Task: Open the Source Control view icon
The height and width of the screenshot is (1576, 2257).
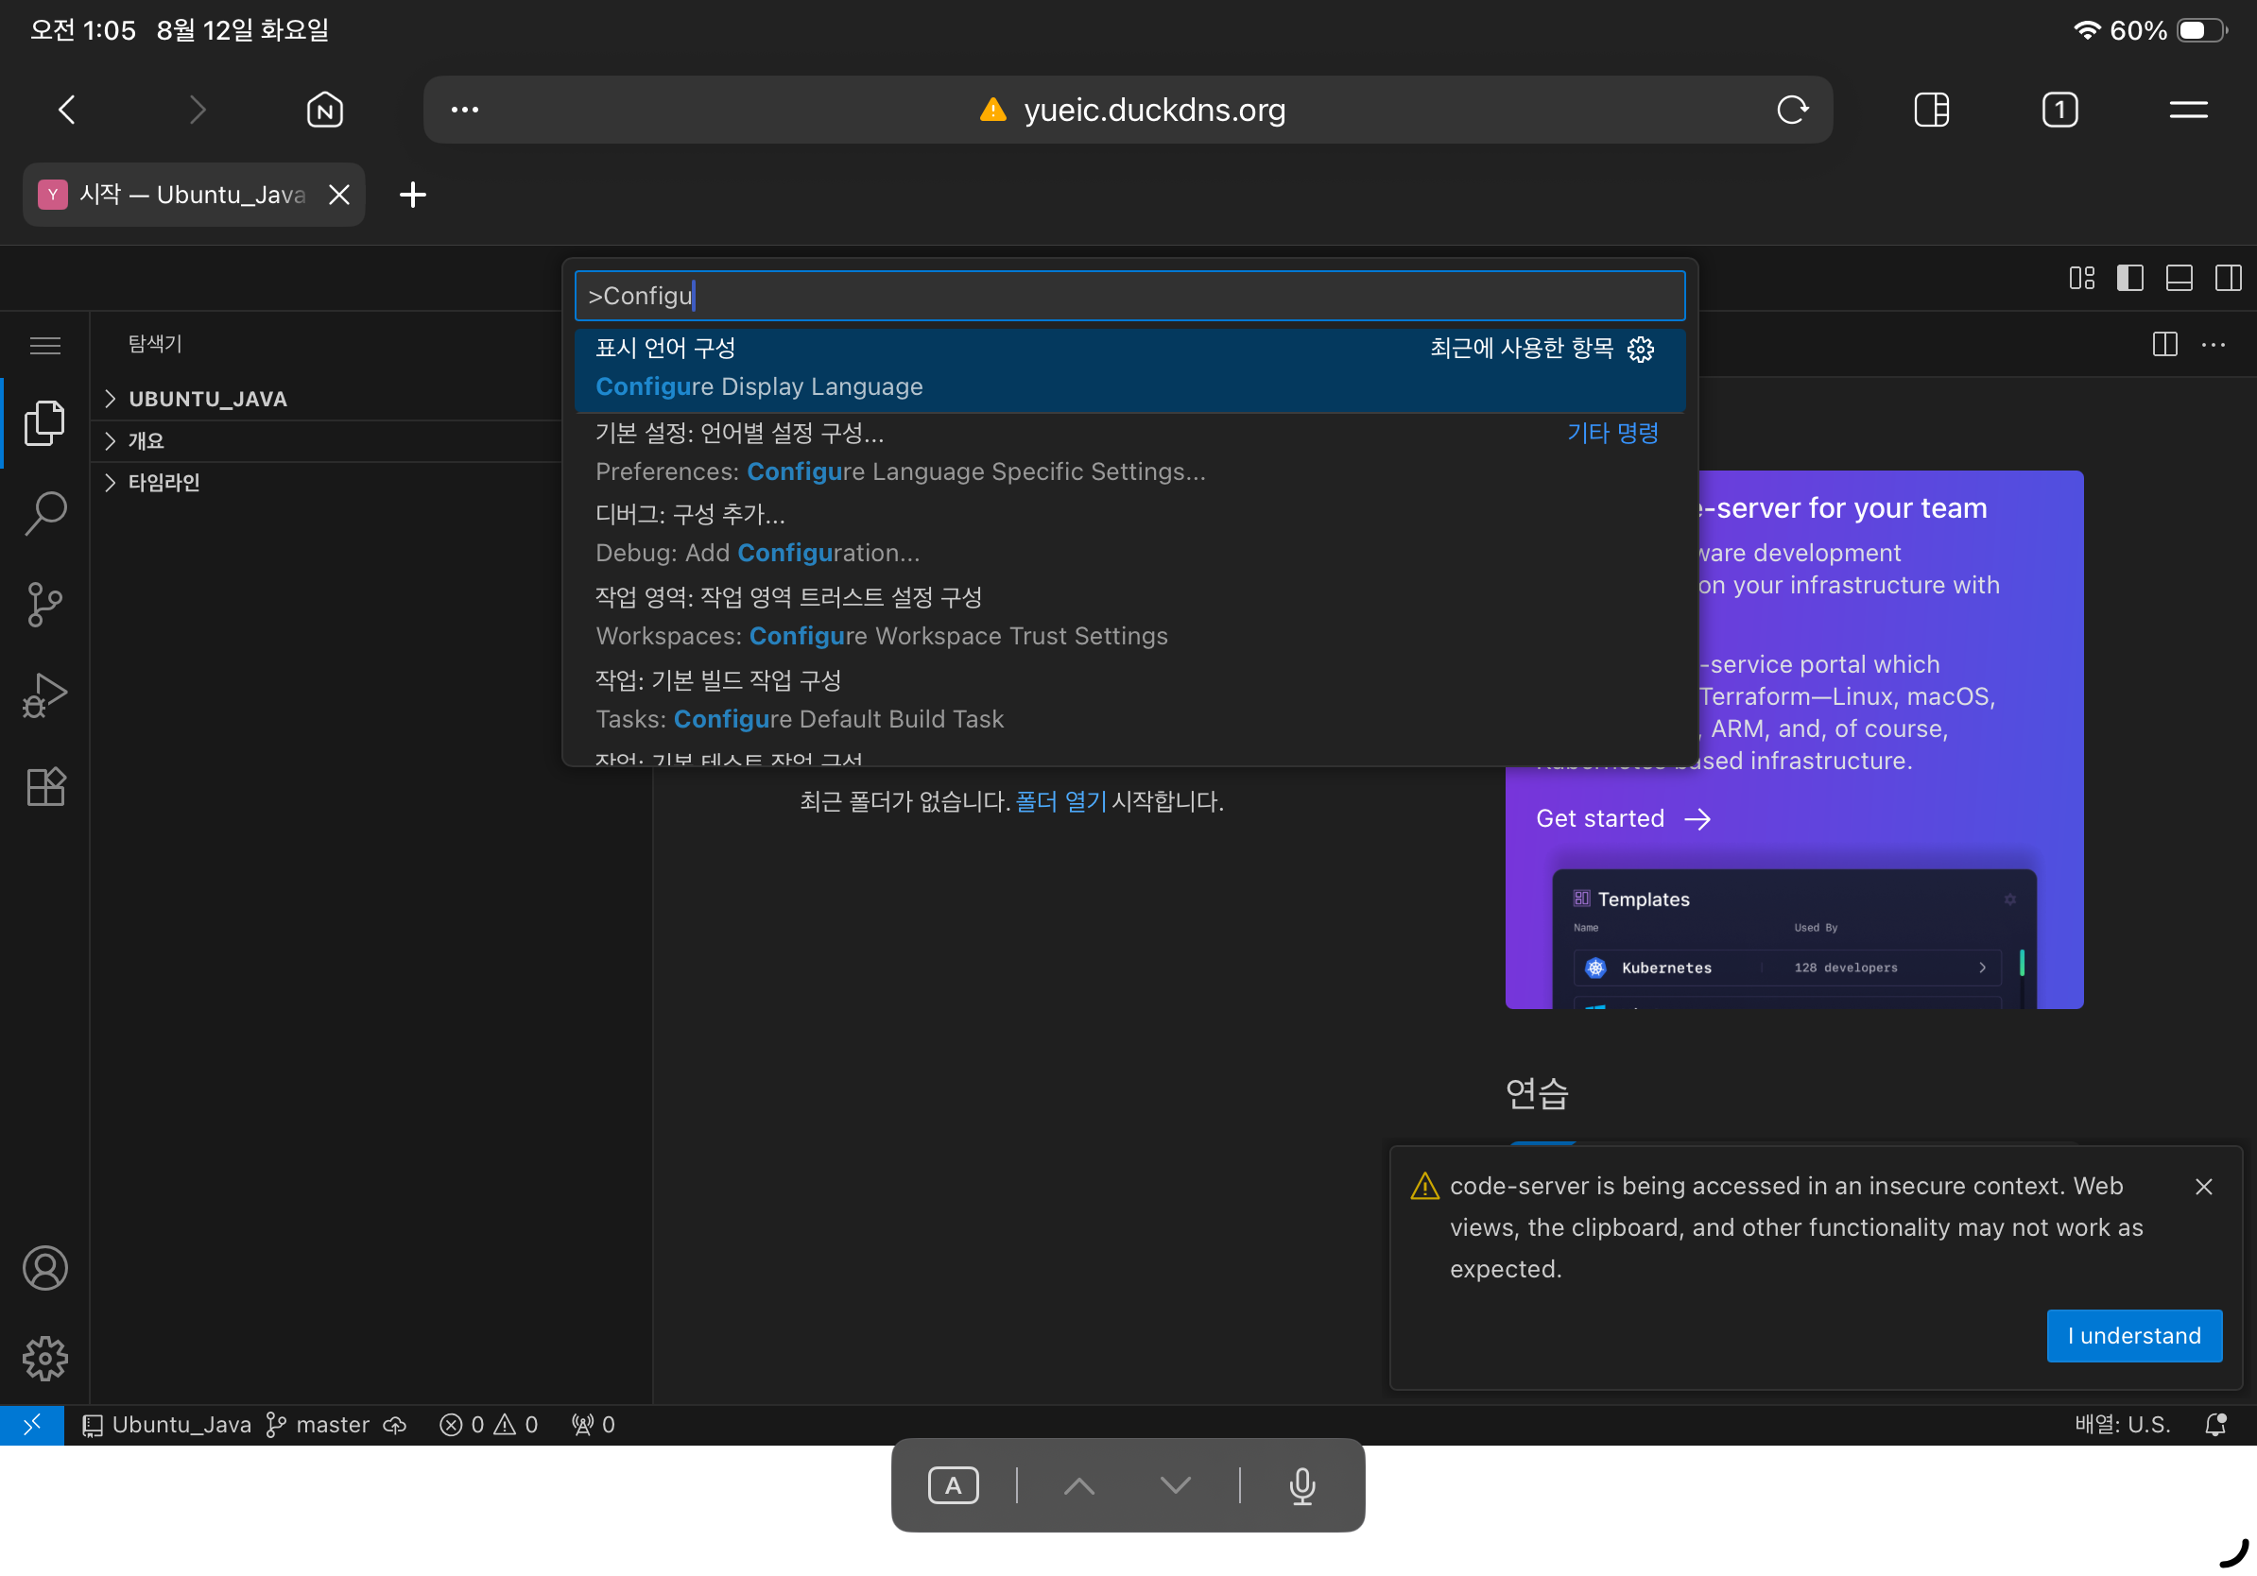Action: pyautogui.click(x=44, y=605)
